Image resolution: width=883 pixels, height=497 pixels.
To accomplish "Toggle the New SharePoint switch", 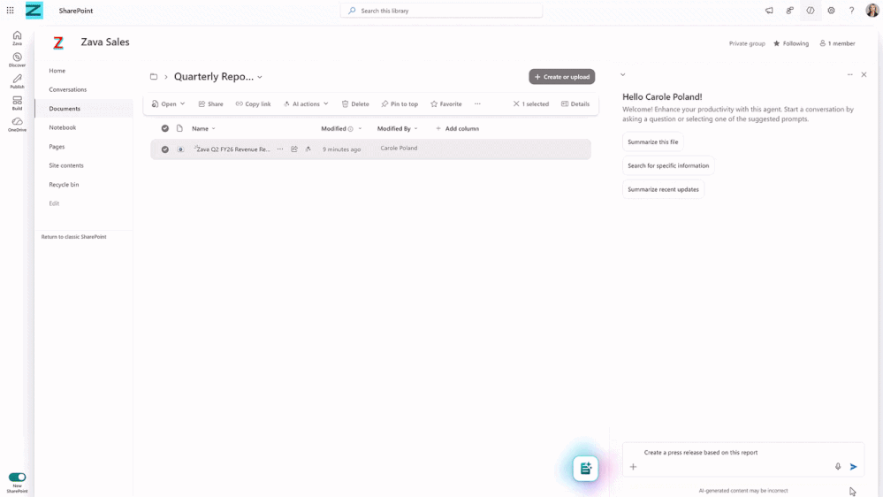I will (17, 477).
